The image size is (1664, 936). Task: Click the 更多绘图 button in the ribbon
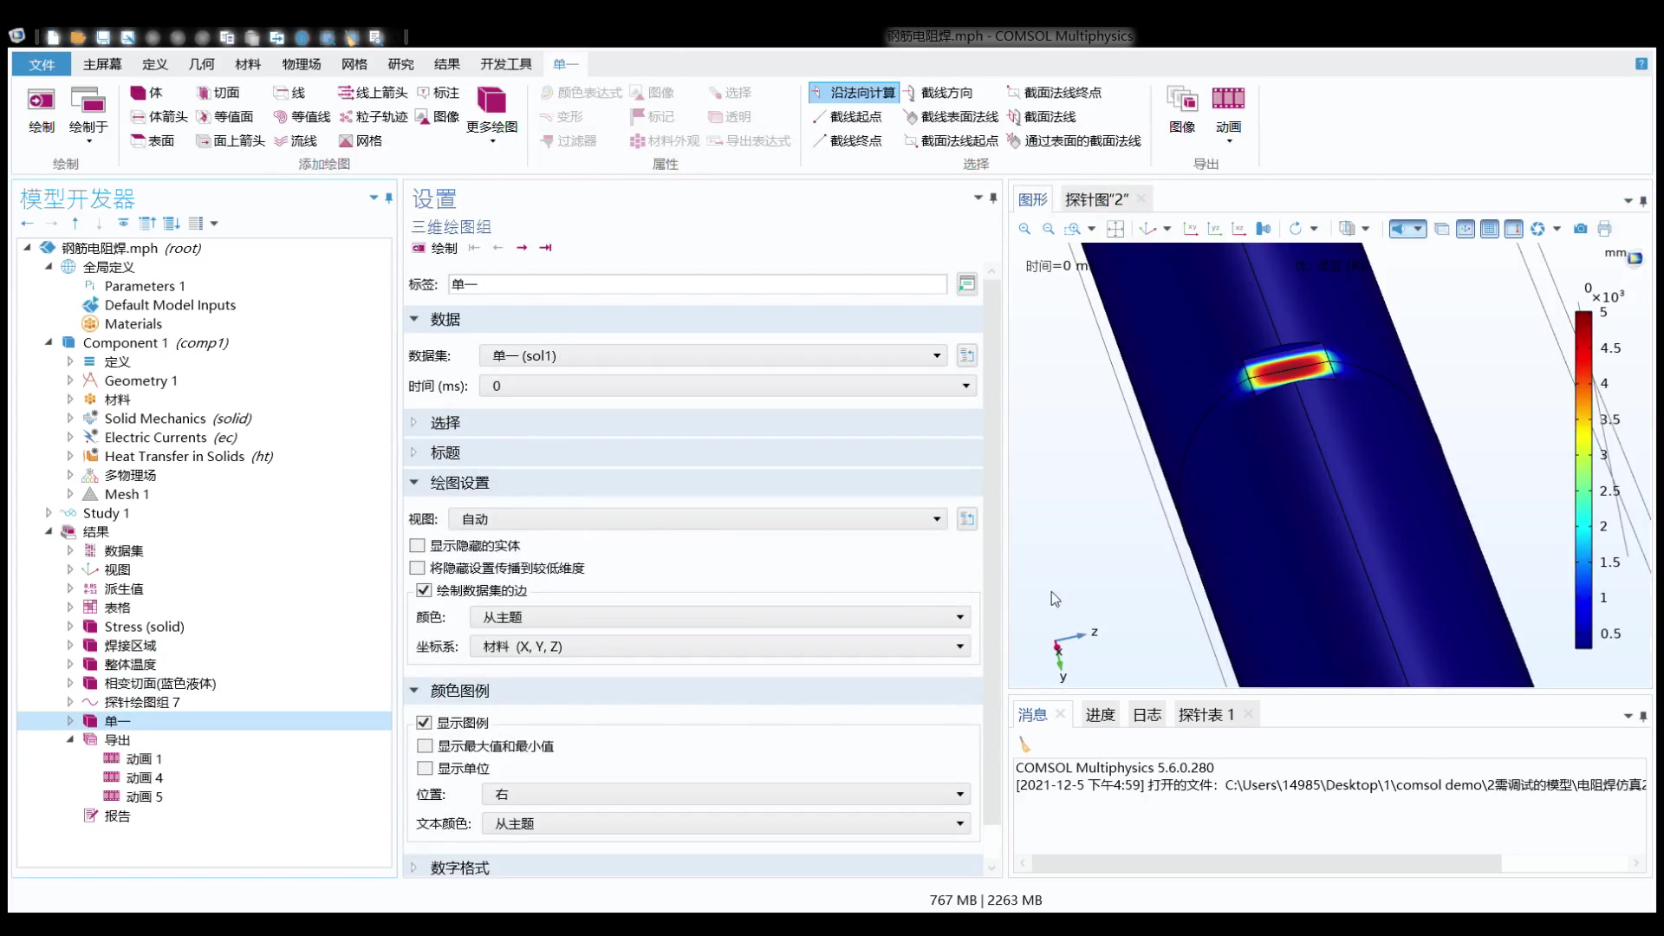click(x=491, y=113)
